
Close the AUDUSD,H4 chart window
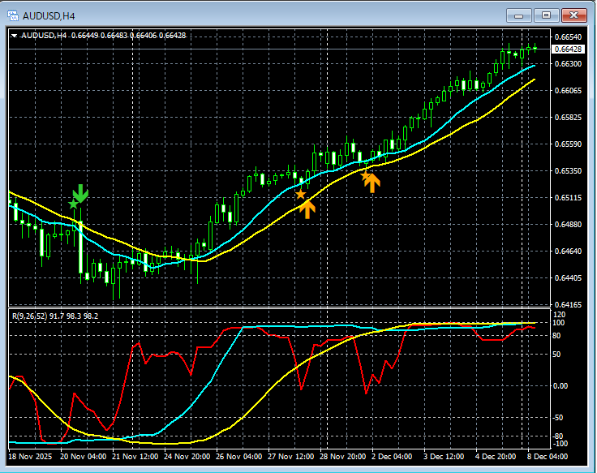tap(573, 15)
